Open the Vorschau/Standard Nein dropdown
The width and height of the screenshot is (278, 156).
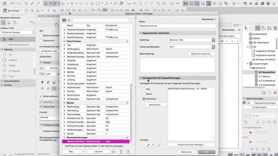point(191,47)
